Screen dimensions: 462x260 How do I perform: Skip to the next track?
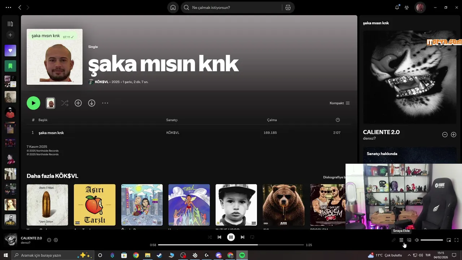243,237
